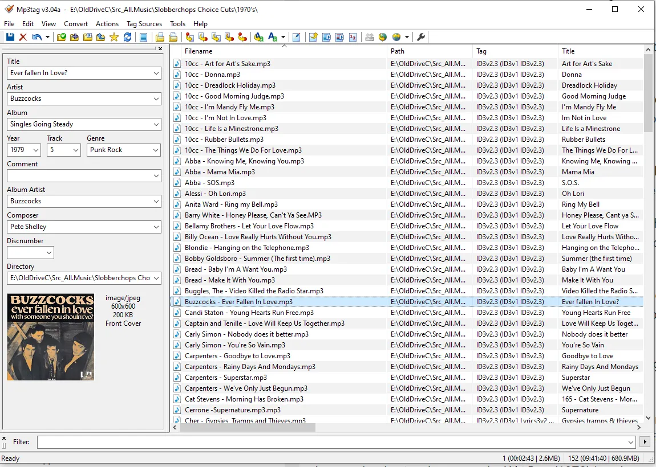656x467 pixels.
Task: Click the vertical scrollbar down arrow
Action: tap(648, 417)
